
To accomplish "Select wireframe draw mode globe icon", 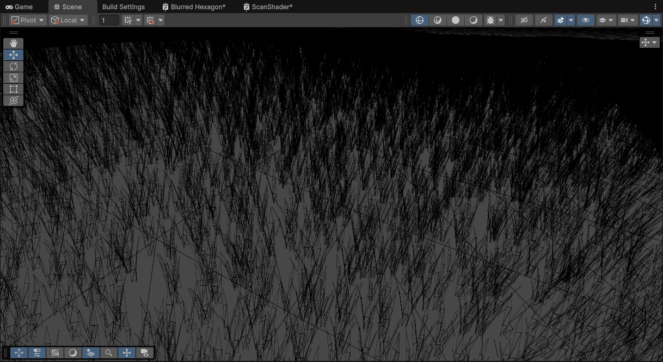I will tap(420, 20).
